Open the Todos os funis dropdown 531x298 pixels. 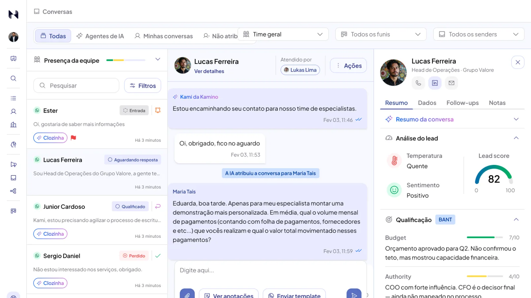[381, 34]
